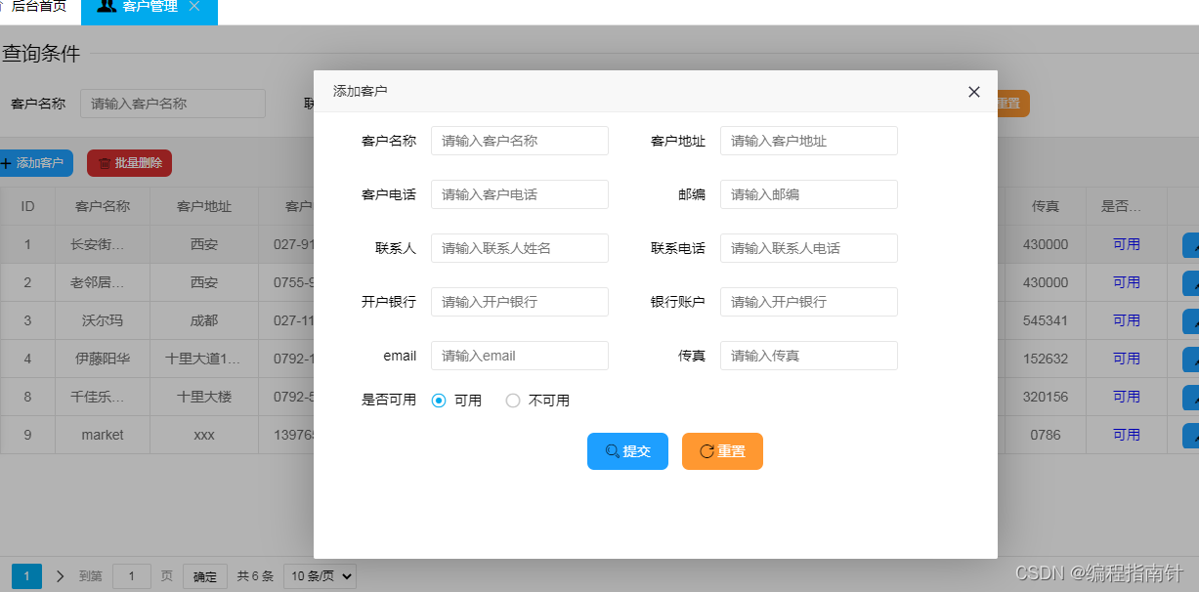
Task: Click the 添加客户 plus button
Action: pyautogui.click(x=34, y=163)
